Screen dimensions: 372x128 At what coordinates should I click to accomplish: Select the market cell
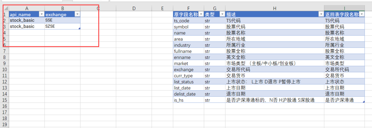point(188,63)
